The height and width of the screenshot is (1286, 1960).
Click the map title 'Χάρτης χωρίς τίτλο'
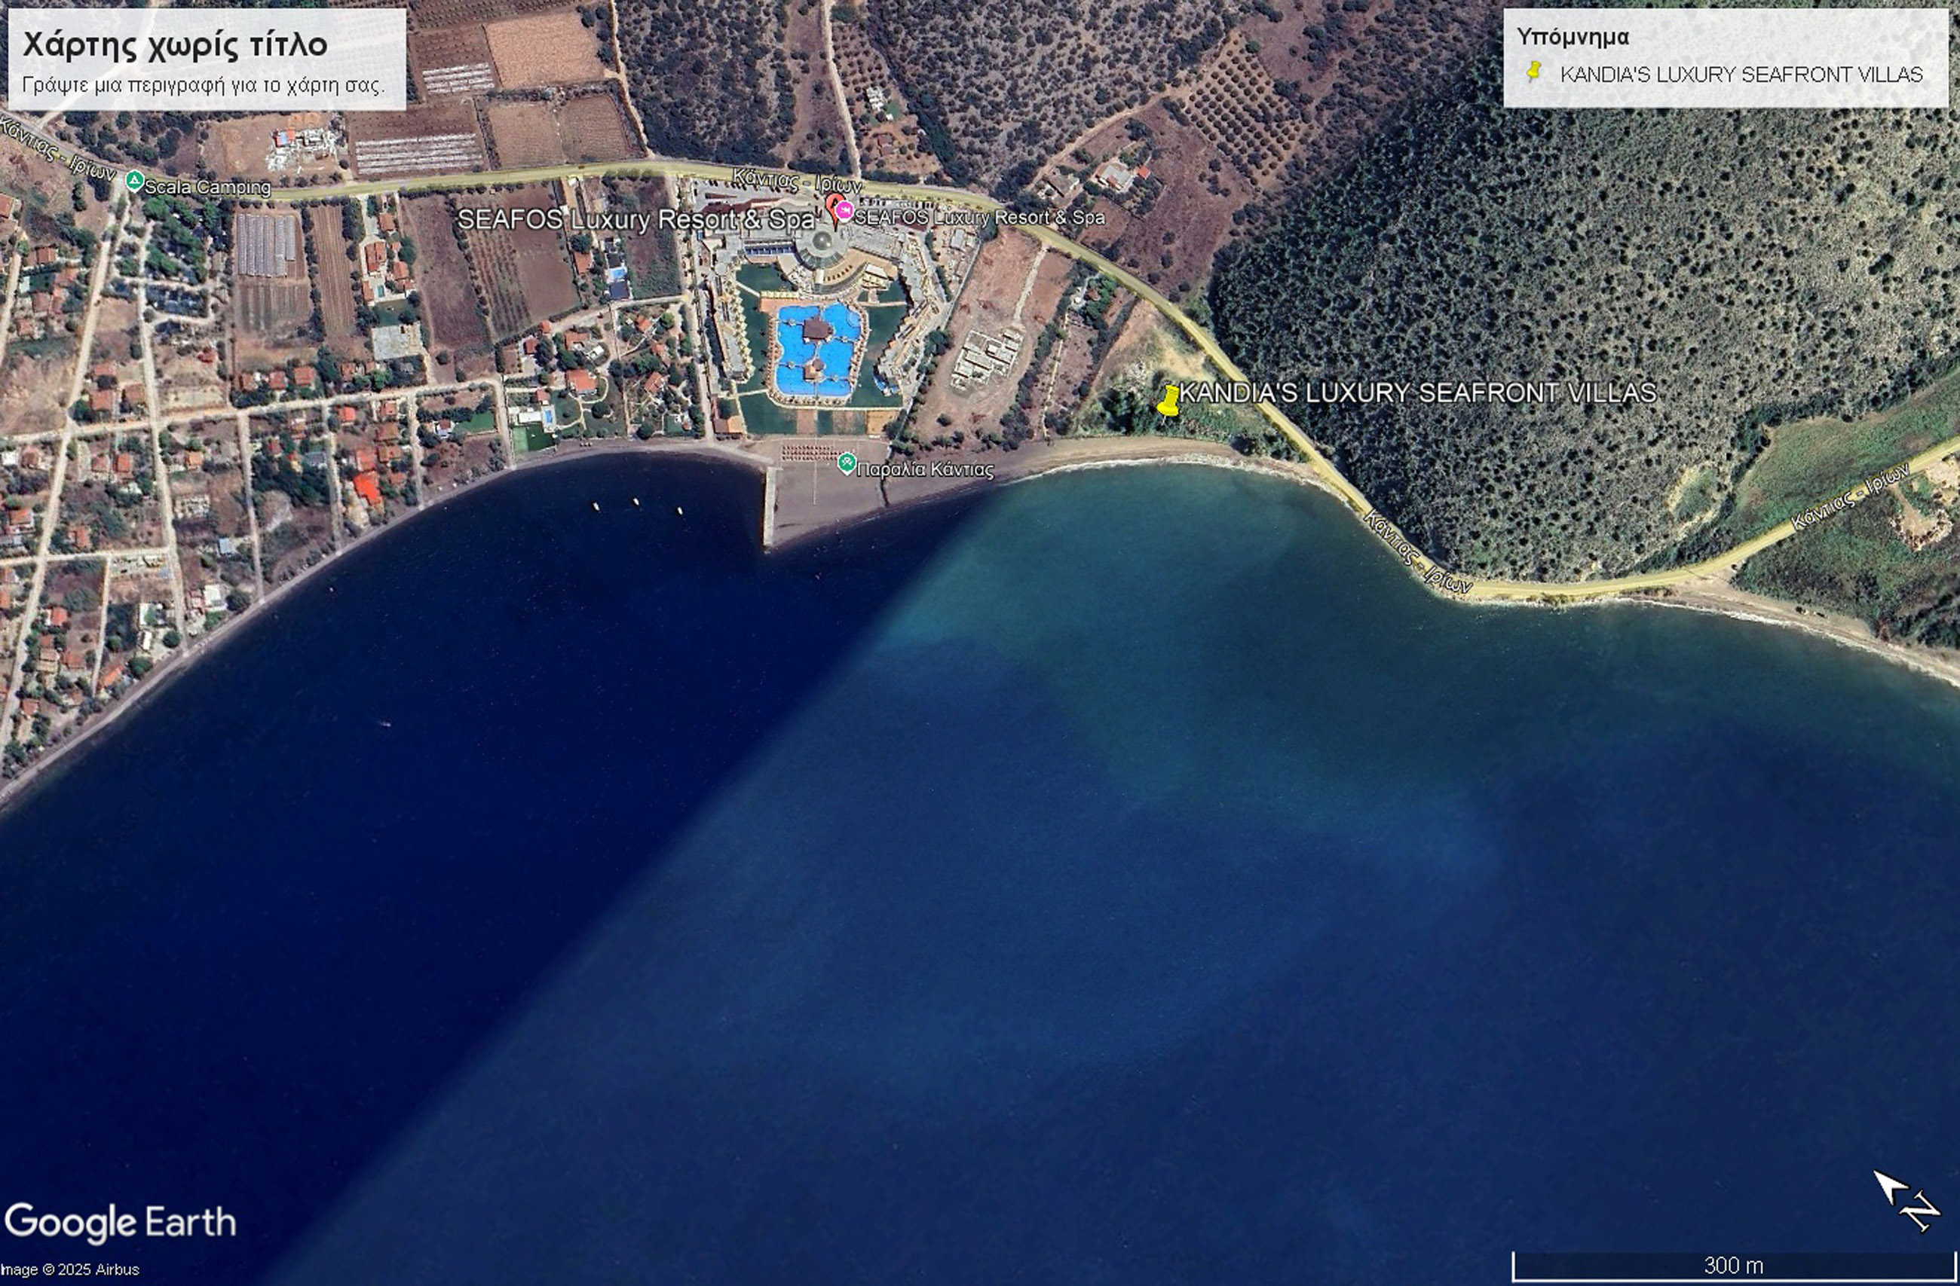[x=175, y=44]
